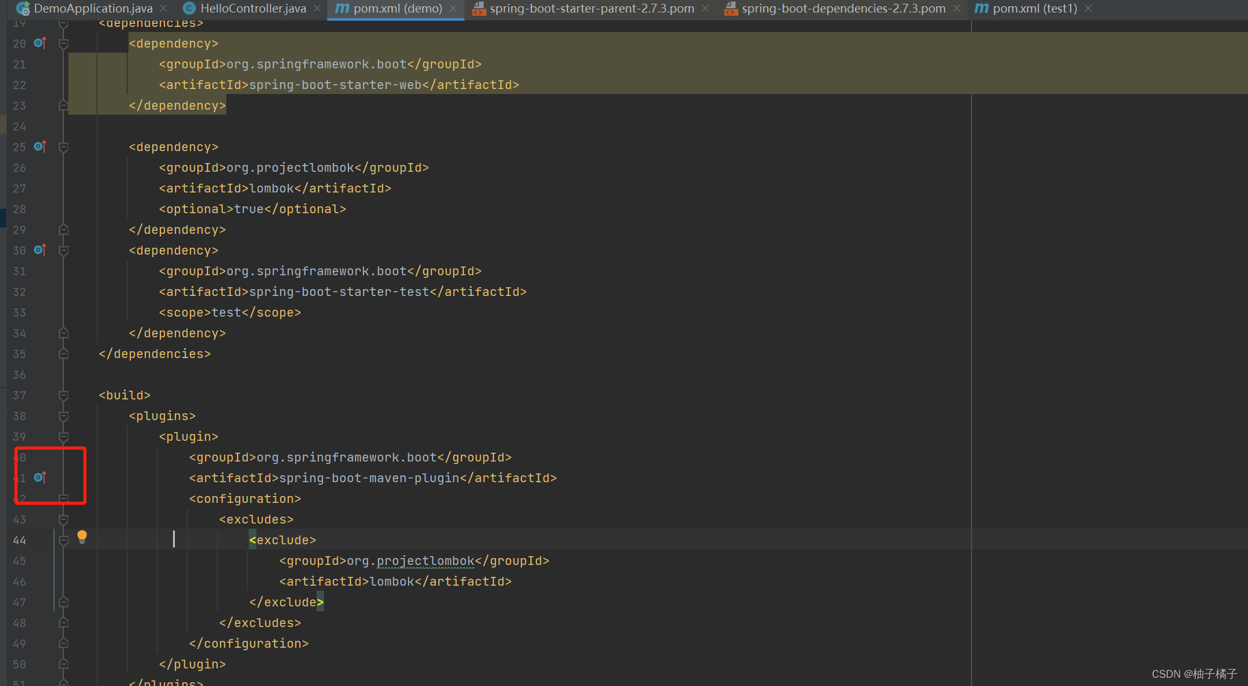This screenshot has width=1248, height=686.
Task: Open spring-boot-dependencies-2.7.3.pom tab
Action: (843, 8)
